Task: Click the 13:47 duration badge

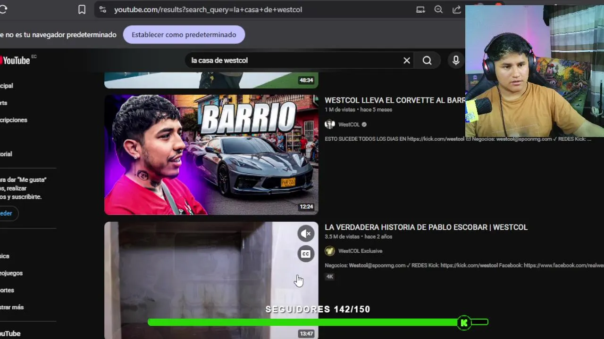Action: (306, 334)
